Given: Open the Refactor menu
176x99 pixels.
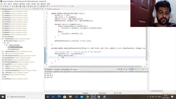Looking at the screenshot, I should pyautogui.click(x=16, y=4).
